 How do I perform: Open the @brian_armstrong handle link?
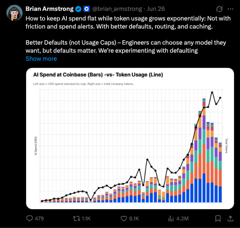pos(117,9)
